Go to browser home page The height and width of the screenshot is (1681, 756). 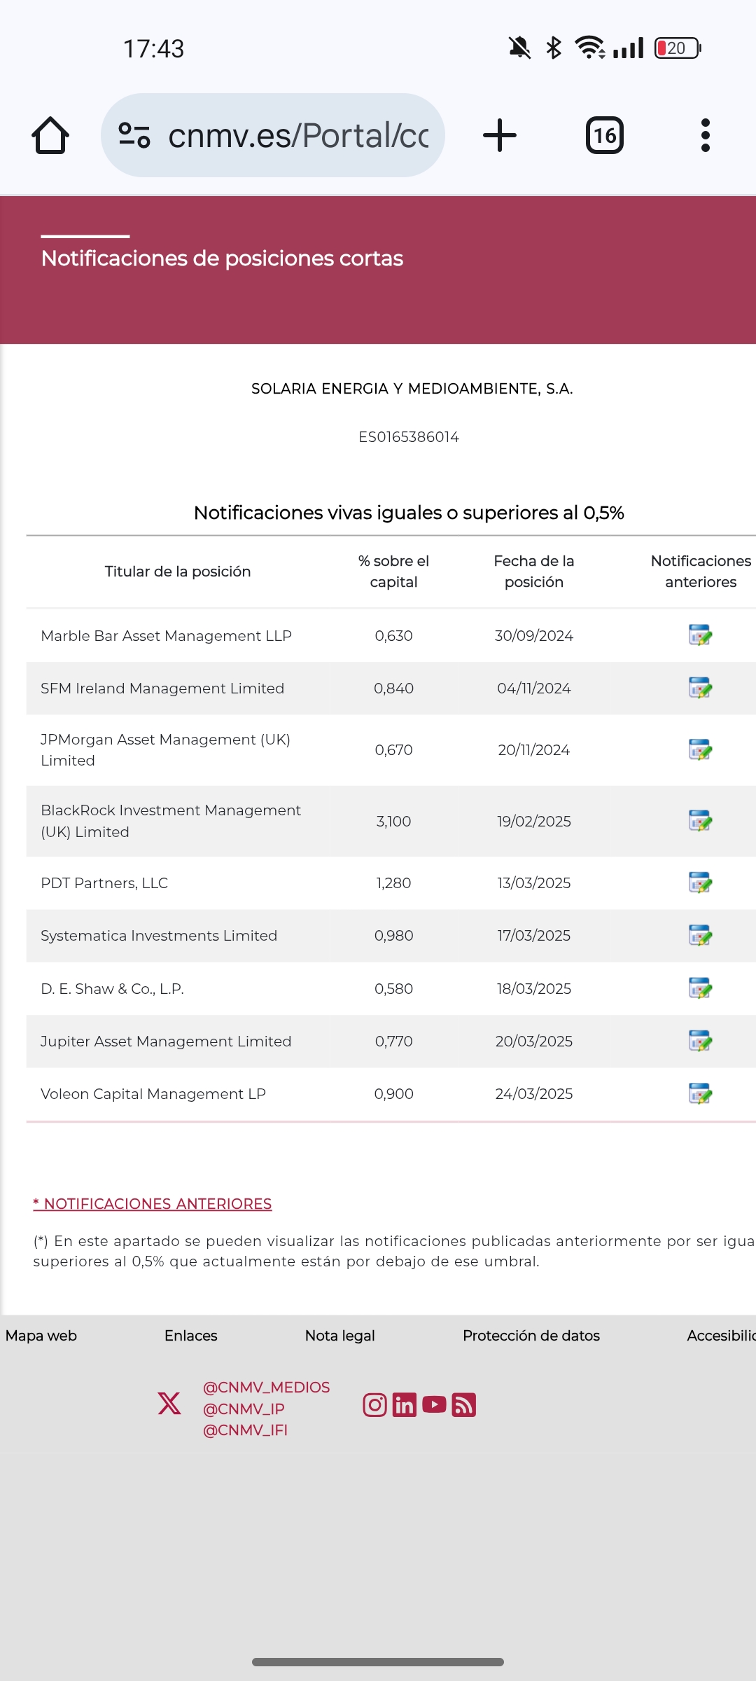[50, 135]
